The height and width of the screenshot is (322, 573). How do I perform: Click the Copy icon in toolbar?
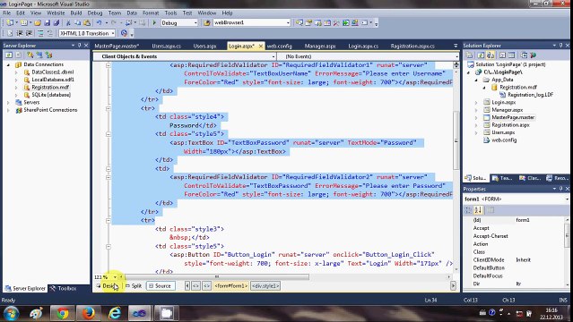[77, 22]
